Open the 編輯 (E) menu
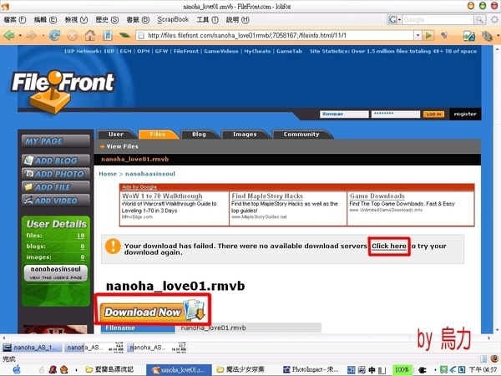This screenshot has width=501, height=376. (x=45, y=20)
